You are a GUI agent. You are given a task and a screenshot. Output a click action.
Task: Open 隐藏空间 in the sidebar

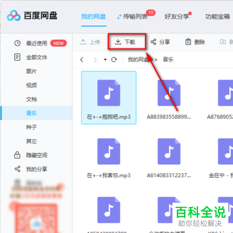coord(36,155)
